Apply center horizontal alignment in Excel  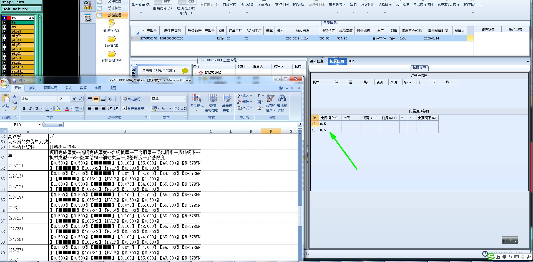[x=96, y=108]
